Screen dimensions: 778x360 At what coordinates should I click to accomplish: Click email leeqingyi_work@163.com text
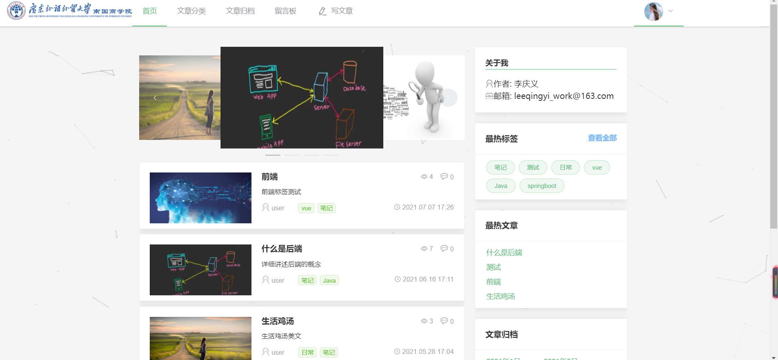(564, 96)
